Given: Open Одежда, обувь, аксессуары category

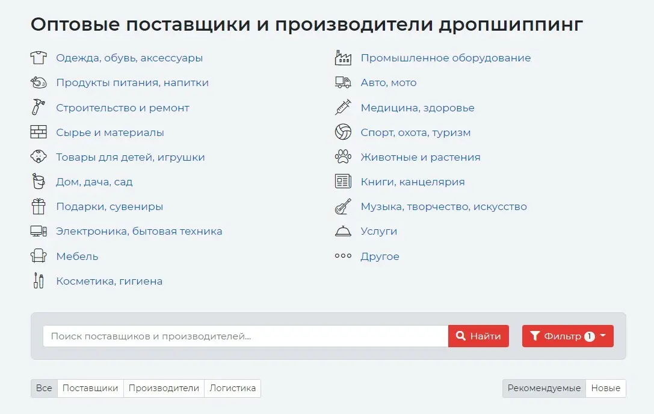Looking at the screenshot, I should pos(129,58).
